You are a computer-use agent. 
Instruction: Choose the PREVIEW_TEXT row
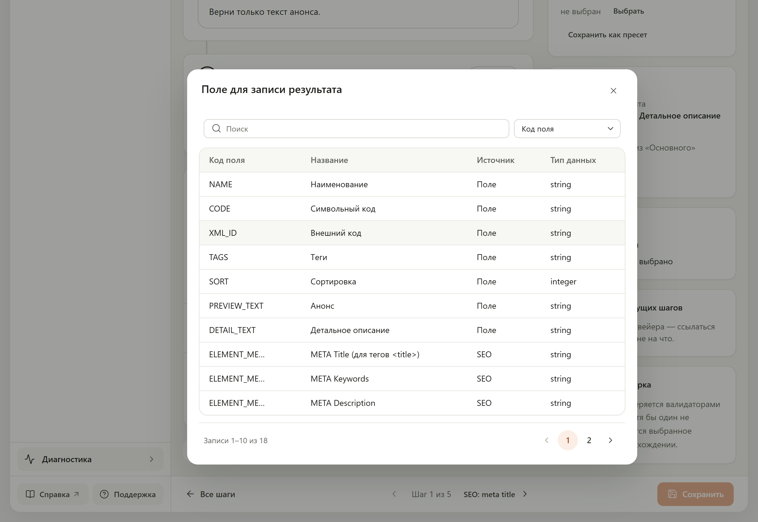[412, 306]
